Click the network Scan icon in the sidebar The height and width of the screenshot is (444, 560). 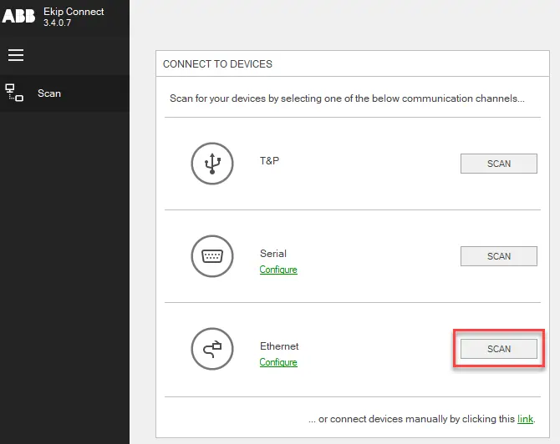pyautogui.click(x=14, y=93)
